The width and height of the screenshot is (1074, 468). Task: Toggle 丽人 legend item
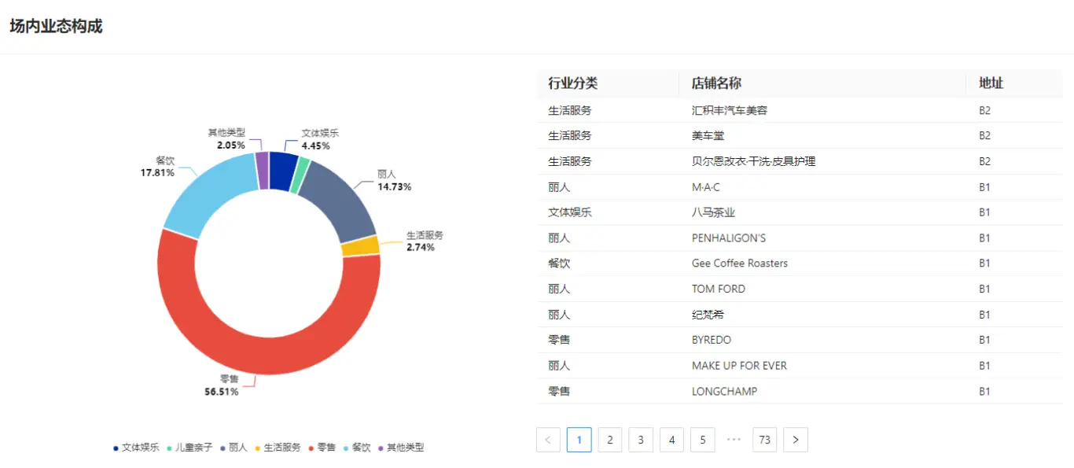234,448
